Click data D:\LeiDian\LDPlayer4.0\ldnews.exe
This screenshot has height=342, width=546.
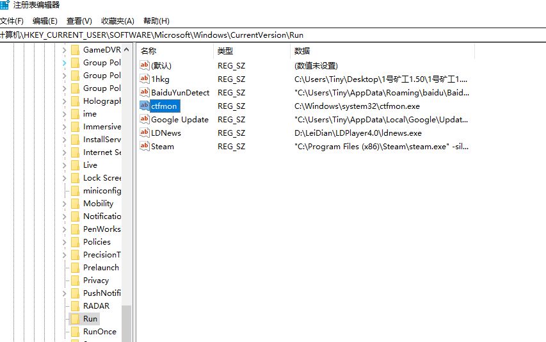pyautogui.click(x=358, y=133)
